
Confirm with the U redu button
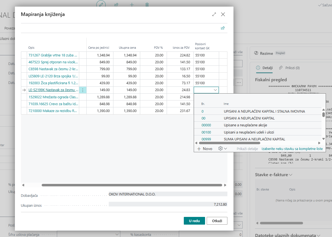(x=194, y=221)
